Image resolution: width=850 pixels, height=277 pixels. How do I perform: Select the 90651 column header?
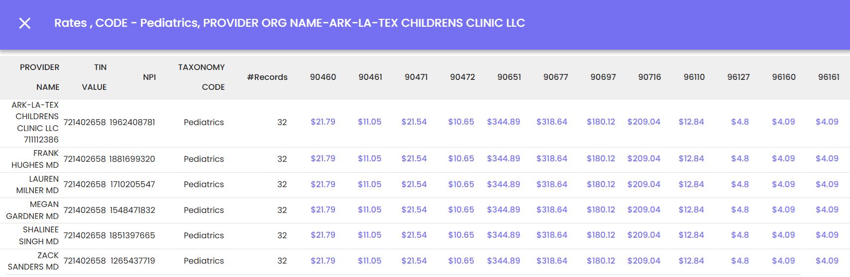[x=509, y=77]
